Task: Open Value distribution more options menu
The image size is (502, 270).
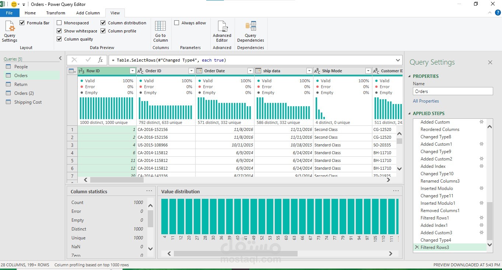Action: (396, 191)
